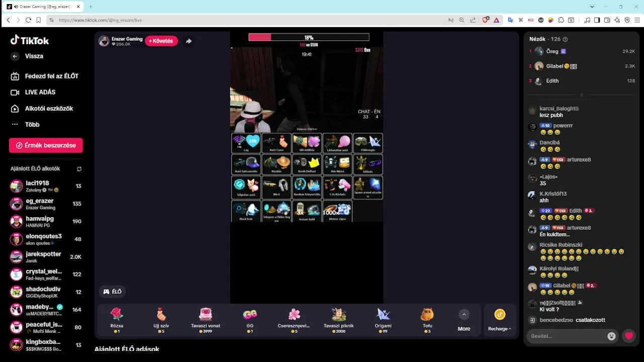Open peaceful_is live stream

coord(46,327)
